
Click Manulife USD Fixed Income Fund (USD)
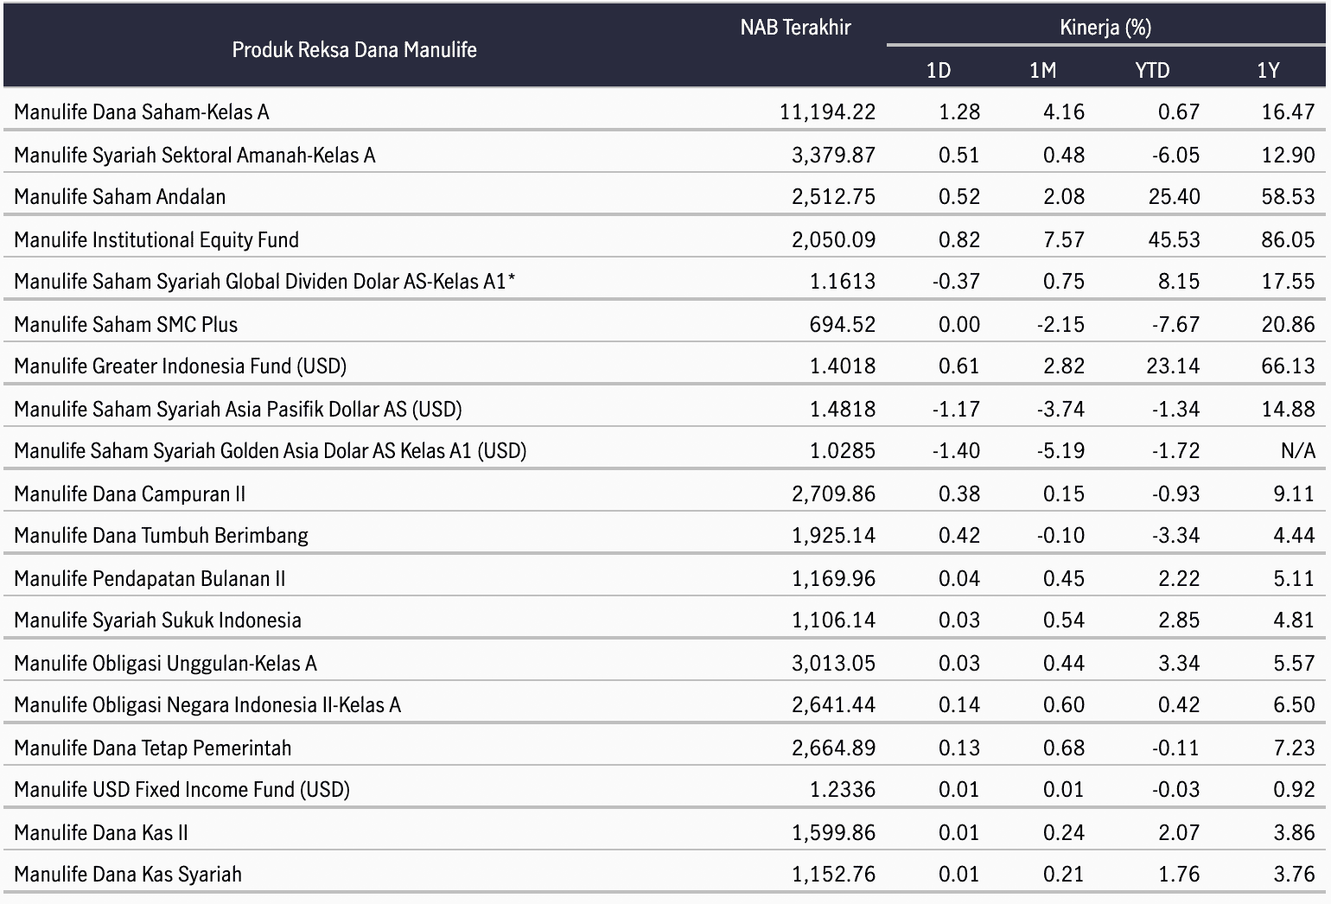(181, 790)
